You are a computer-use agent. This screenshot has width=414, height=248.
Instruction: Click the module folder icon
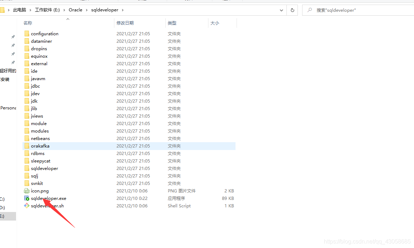[x=27, y=123]
